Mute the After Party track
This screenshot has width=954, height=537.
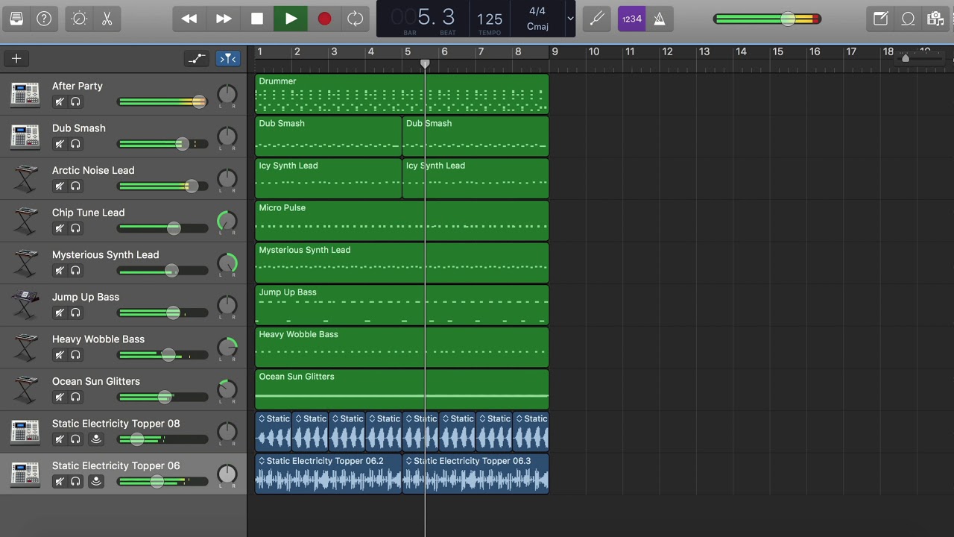pyautogui.click(x=60, y=101)
